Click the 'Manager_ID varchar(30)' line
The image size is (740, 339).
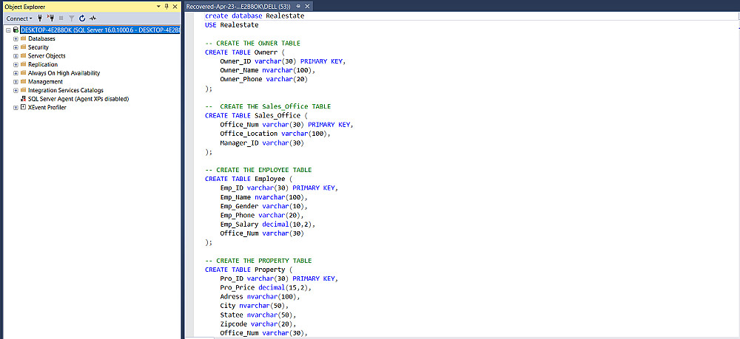[x=262, y=143]
